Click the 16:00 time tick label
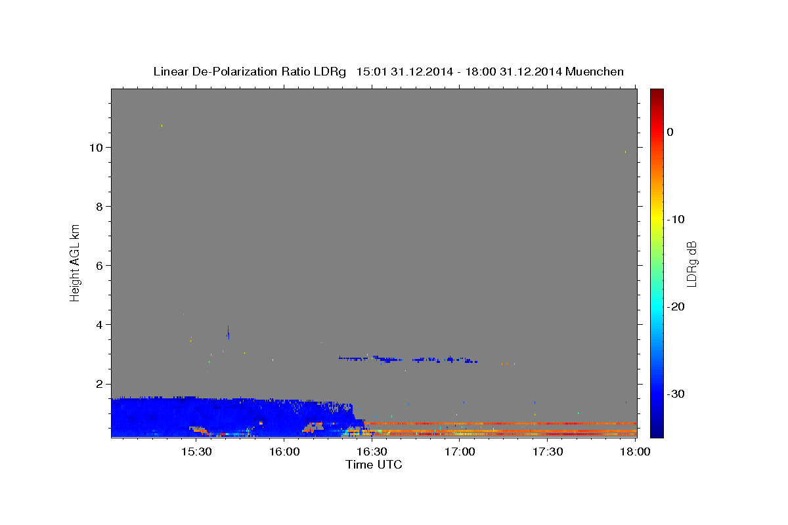Image resolution: width=788 pixels, height=525 pixels. tap(284, 452)
